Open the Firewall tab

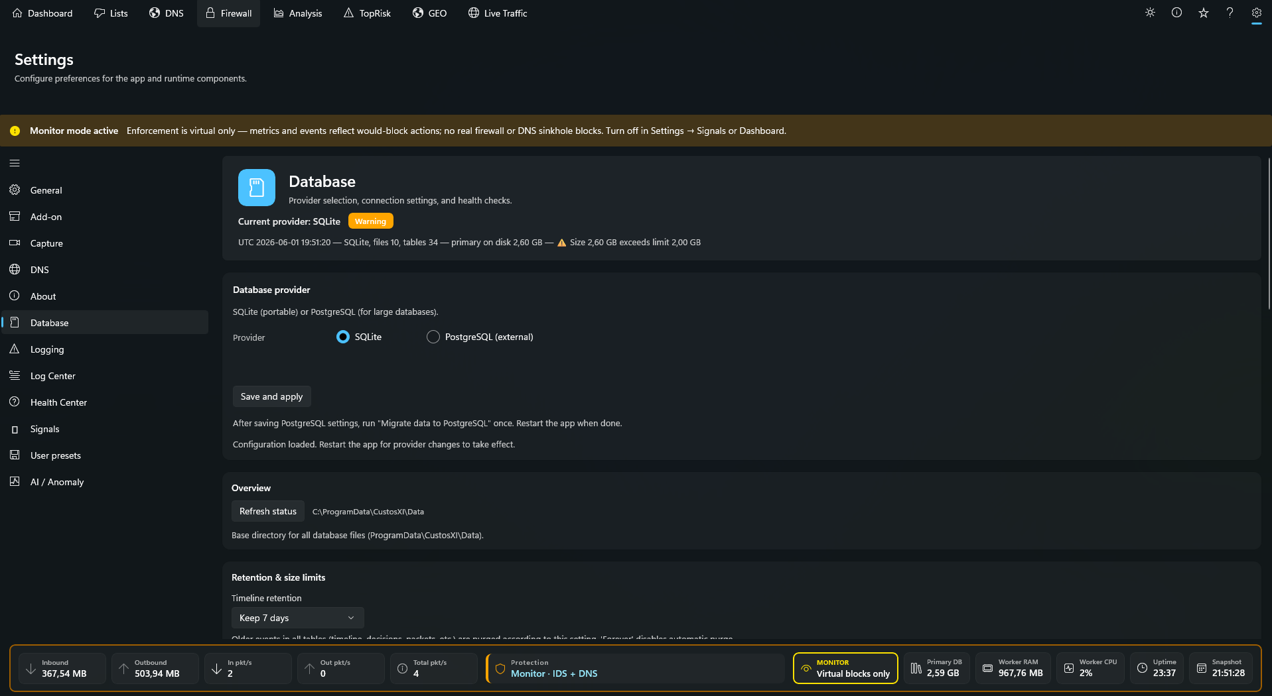(228, 13)
